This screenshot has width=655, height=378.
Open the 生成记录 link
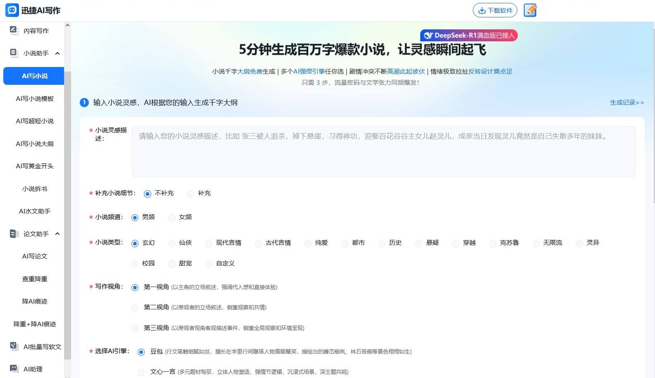pos(626,103)
